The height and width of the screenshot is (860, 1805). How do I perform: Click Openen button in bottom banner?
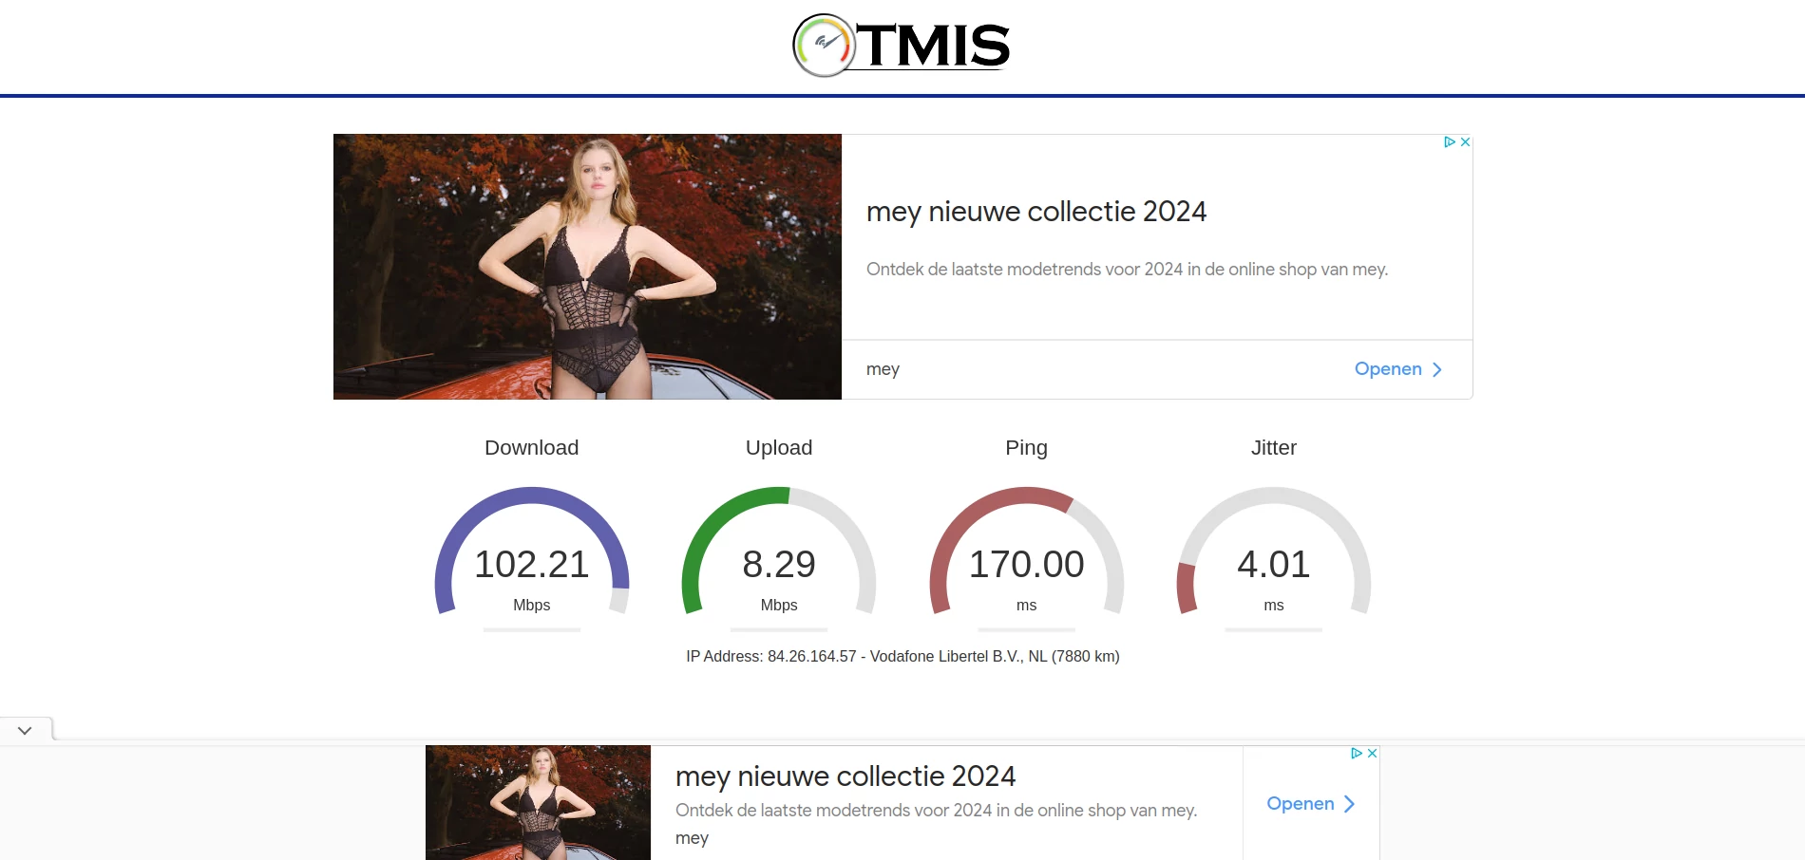(1311, 804)
